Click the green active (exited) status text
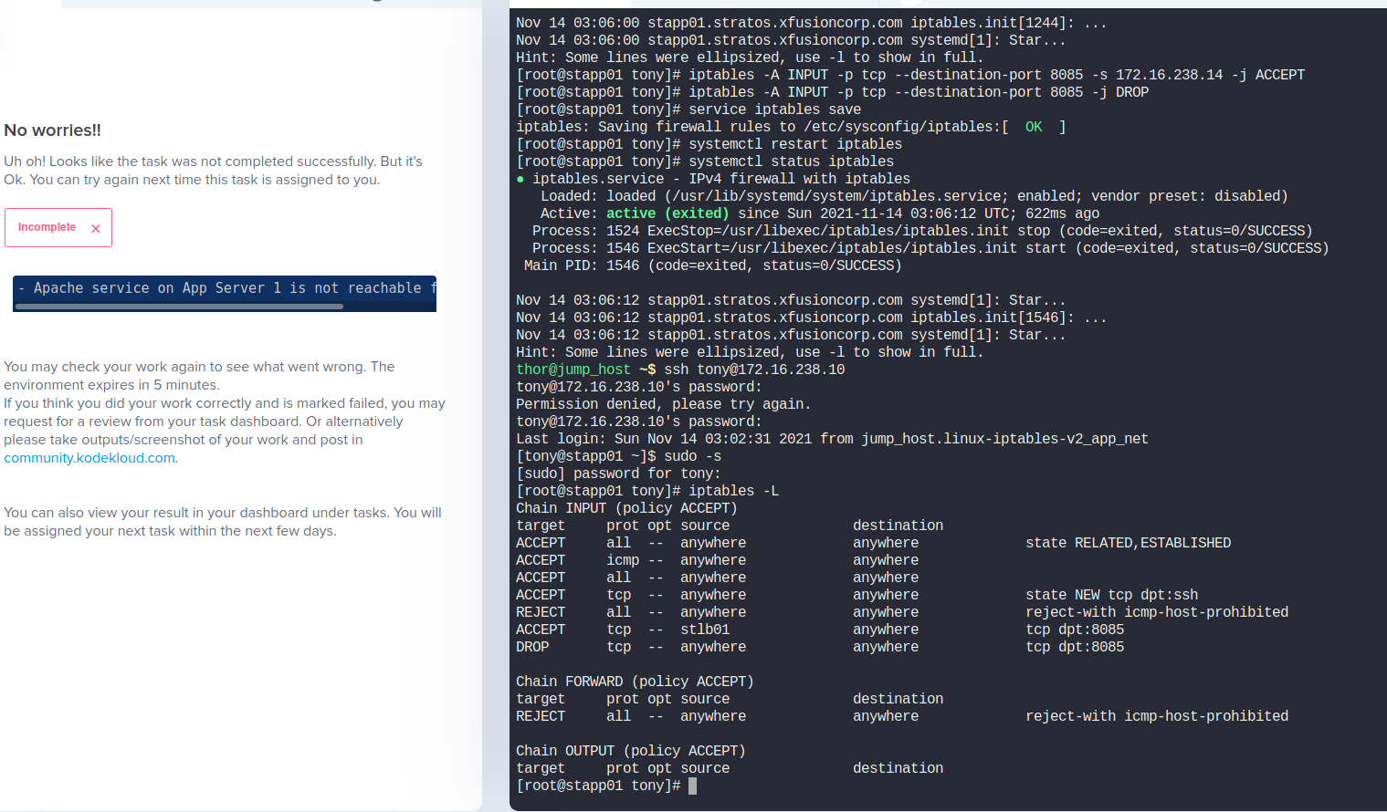The height and width of the screenshot is (812, 1387). pyautogui.click(x=666, y=213)
